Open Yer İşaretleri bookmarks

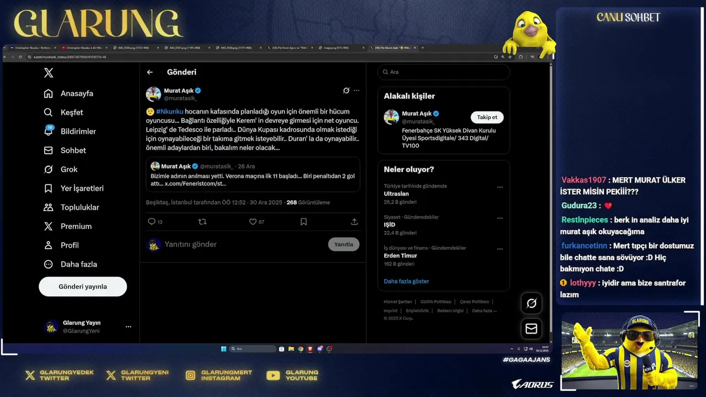coord(74,189)
